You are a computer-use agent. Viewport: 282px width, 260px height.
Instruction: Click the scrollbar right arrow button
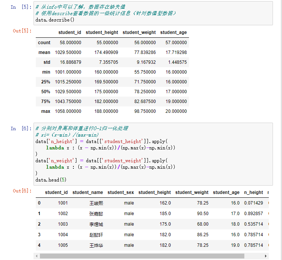266,256
